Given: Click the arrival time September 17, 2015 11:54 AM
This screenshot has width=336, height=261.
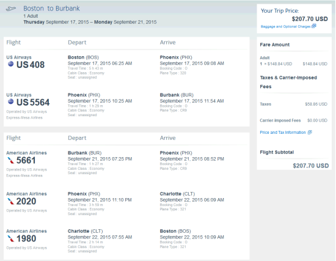Looking at the screenshot, I should point(192,101).
